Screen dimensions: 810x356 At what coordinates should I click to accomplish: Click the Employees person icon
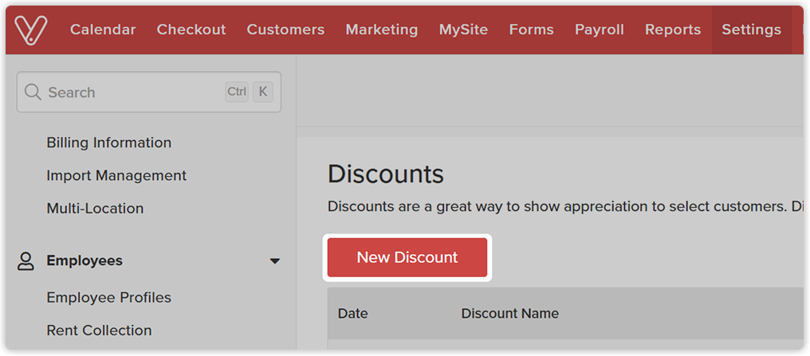click(26, 261)
